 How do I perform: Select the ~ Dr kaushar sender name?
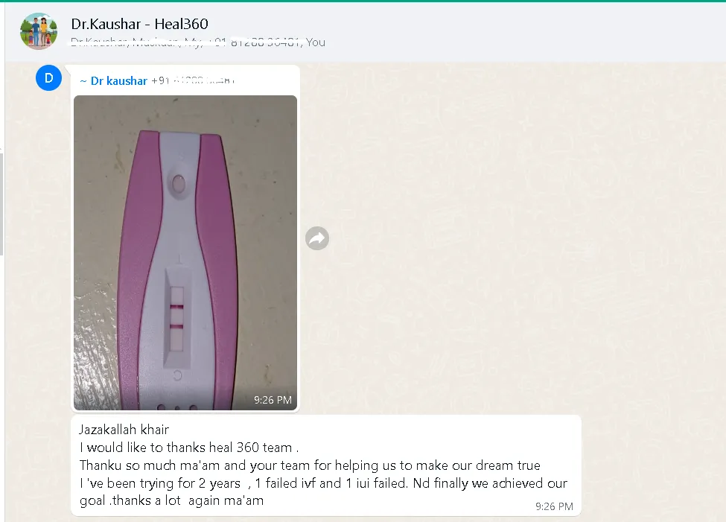113,81
